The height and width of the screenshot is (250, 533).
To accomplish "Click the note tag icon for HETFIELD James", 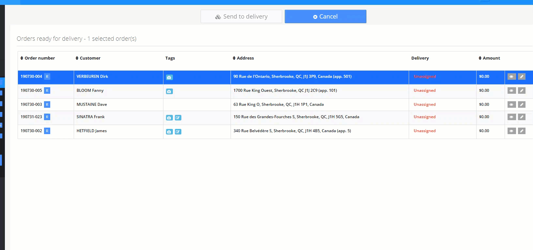I will click(x=178, y=132).
